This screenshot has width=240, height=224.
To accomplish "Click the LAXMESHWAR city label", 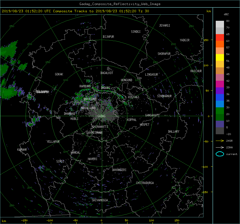I will click(94, 133).
